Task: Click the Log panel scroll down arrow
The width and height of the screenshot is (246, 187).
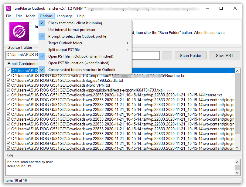Action: (237, 172)
